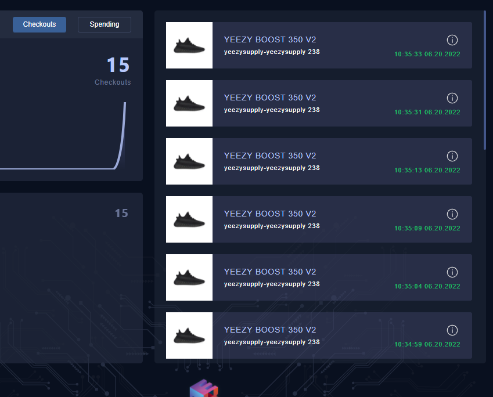Image resolution: width=493 pixels, height=397 pixels.
Task: Click YEEZY BOOST 350 V2 title at 10:35:04
Action: [270, 272]
